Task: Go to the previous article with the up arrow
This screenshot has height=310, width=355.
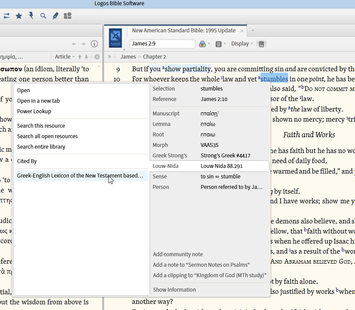Action: [x=80, y=57]
